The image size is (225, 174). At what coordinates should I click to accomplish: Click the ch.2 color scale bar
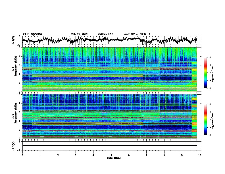(x=205, y=120)
